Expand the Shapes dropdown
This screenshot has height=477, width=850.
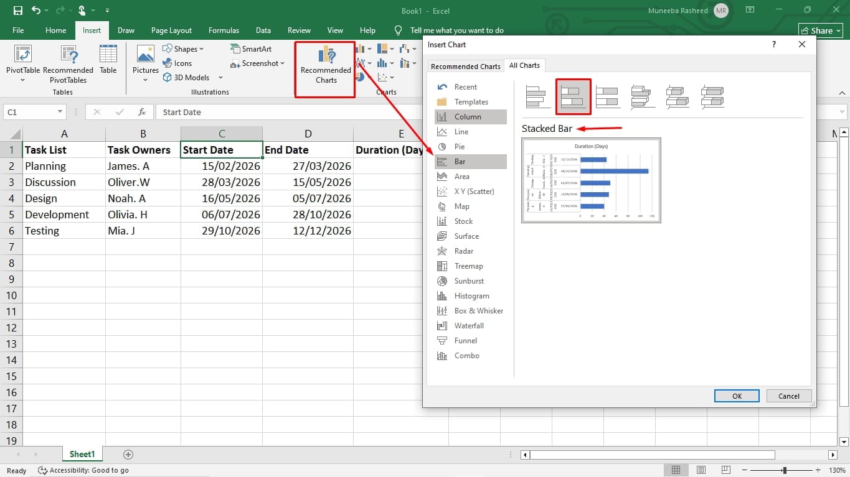(x=201, y=49)
